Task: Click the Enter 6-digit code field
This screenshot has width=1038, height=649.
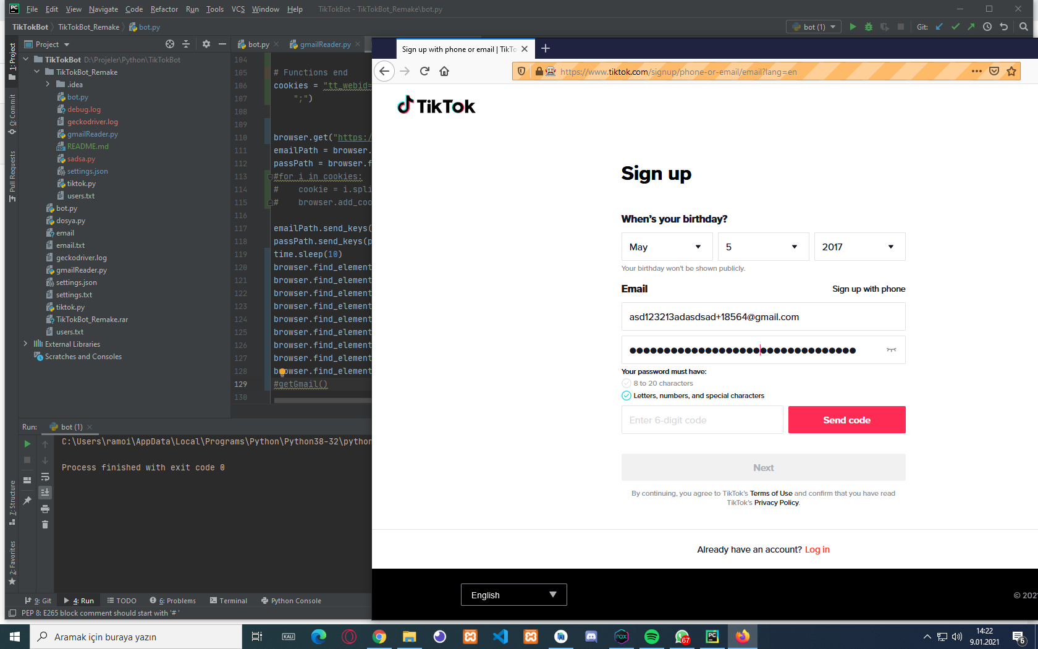Action: (x=703, y=420)
